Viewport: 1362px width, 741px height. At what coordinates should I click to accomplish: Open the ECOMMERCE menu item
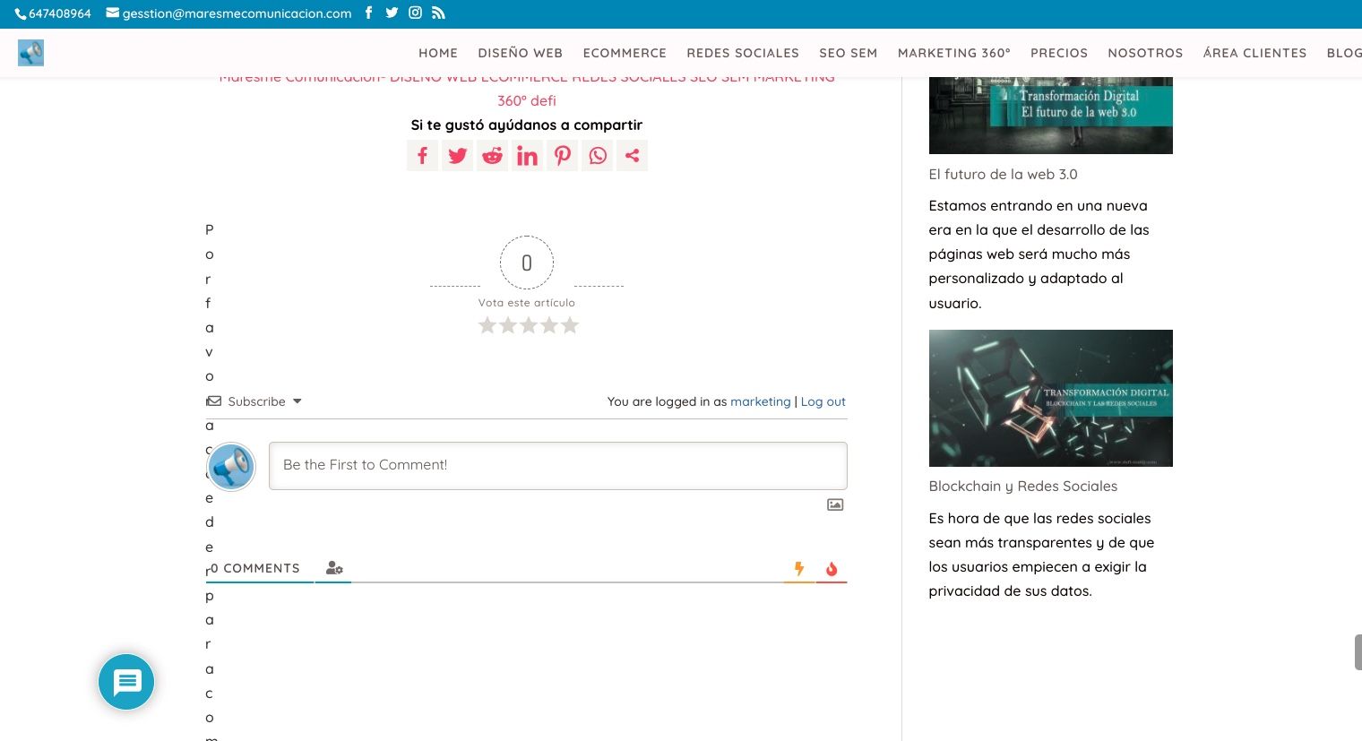pyautogui.click(x=625, y=53)
